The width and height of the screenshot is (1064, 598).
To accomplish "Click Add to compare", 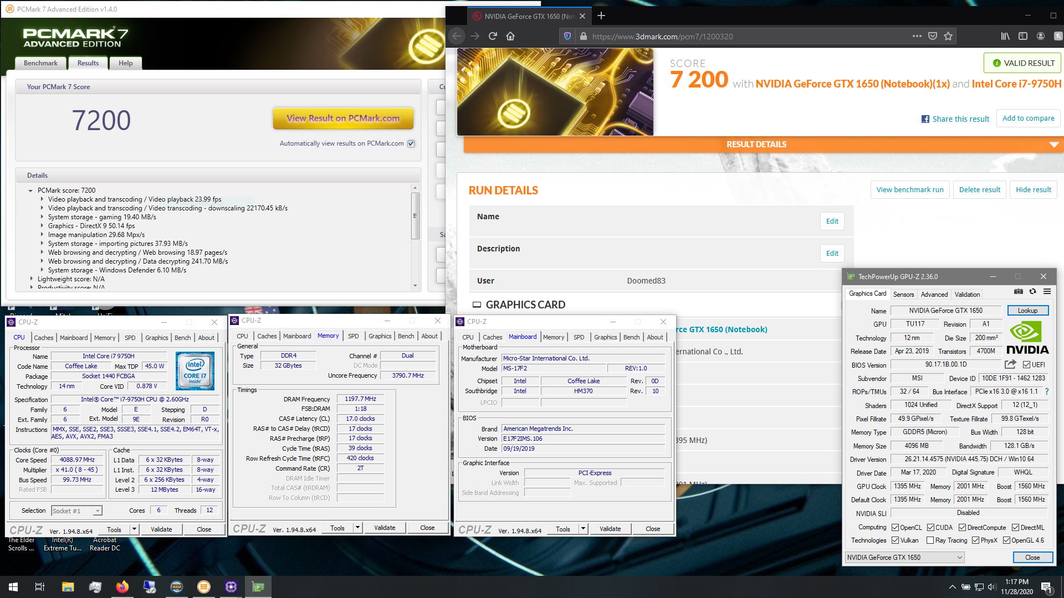I will [1028, 118].
